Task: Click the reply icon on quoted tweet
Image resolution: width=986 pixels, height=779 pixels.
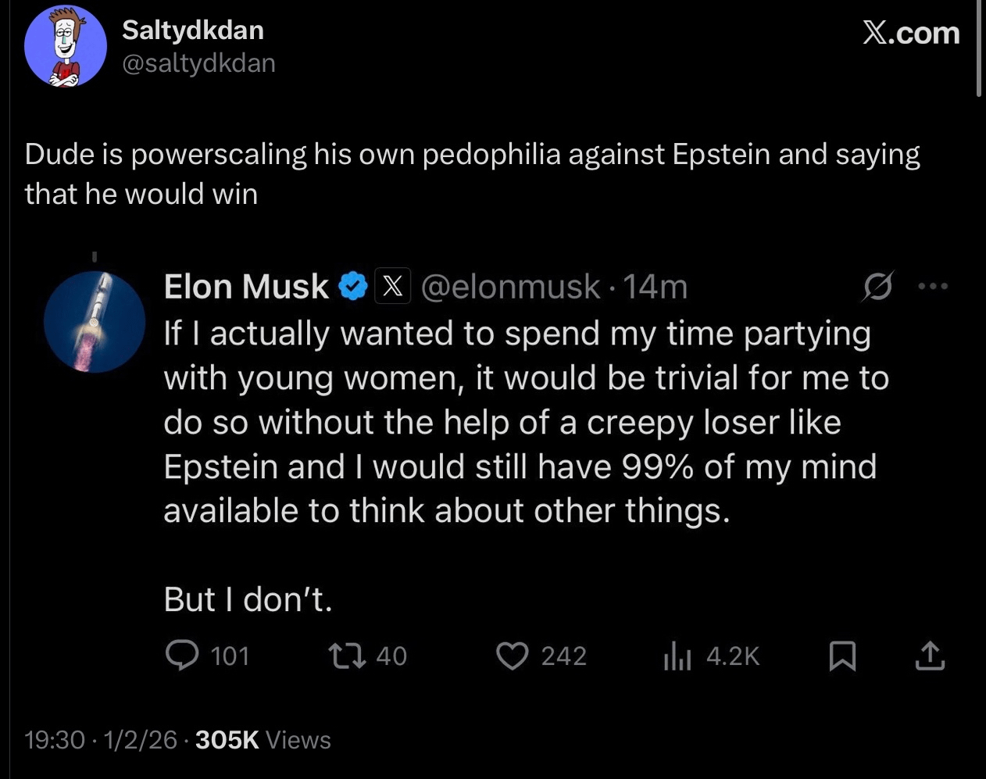Action: [x=181, y=656]
